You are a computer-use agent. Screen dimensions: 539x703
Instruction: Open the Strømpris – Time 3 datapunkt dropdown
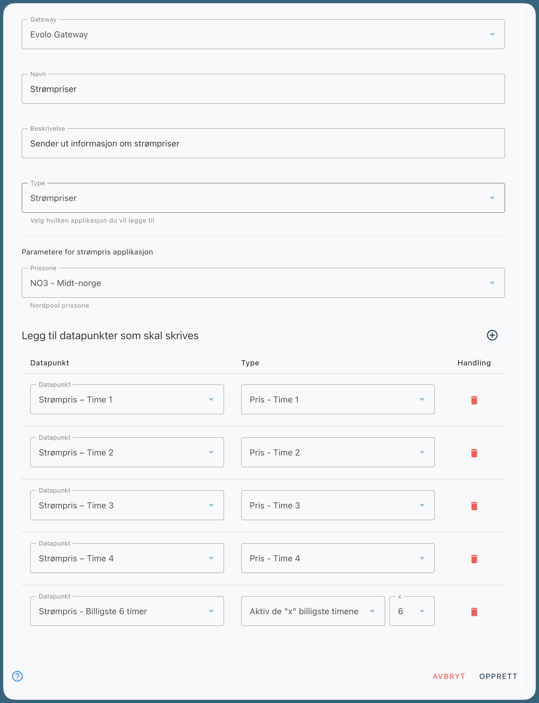tap(127, 505)
